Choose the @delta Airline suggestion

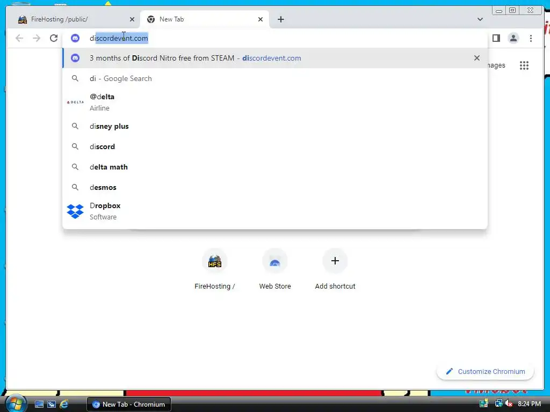tap(274, 102)
